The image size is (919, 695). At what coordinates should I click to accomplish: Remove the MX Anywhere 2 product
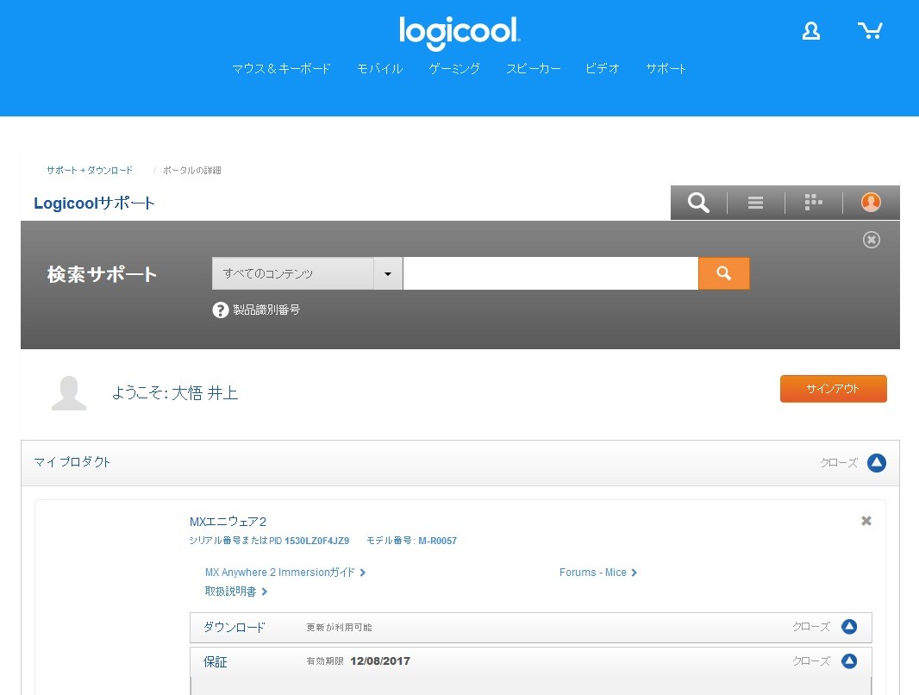pos(866,521)
